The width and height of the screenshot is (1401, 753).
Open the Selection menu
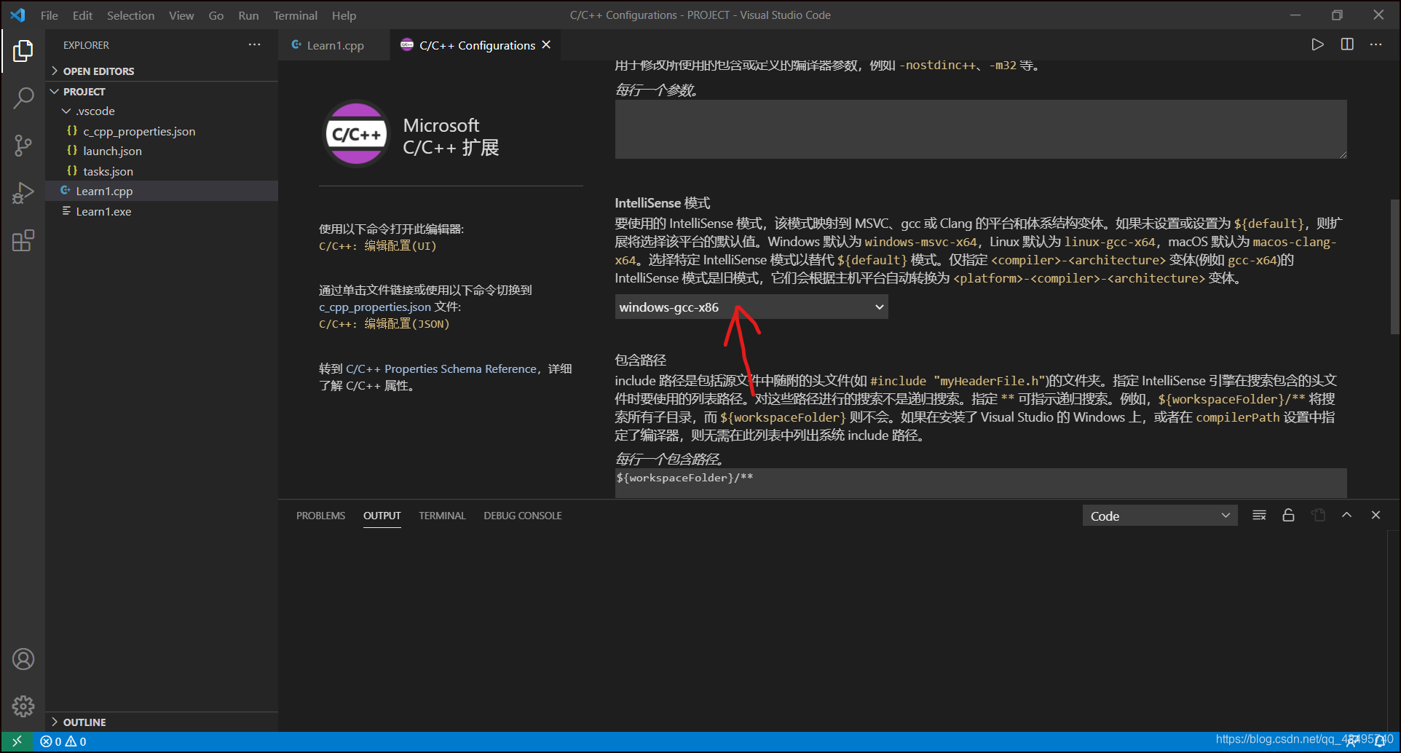[x=130, y=15]
